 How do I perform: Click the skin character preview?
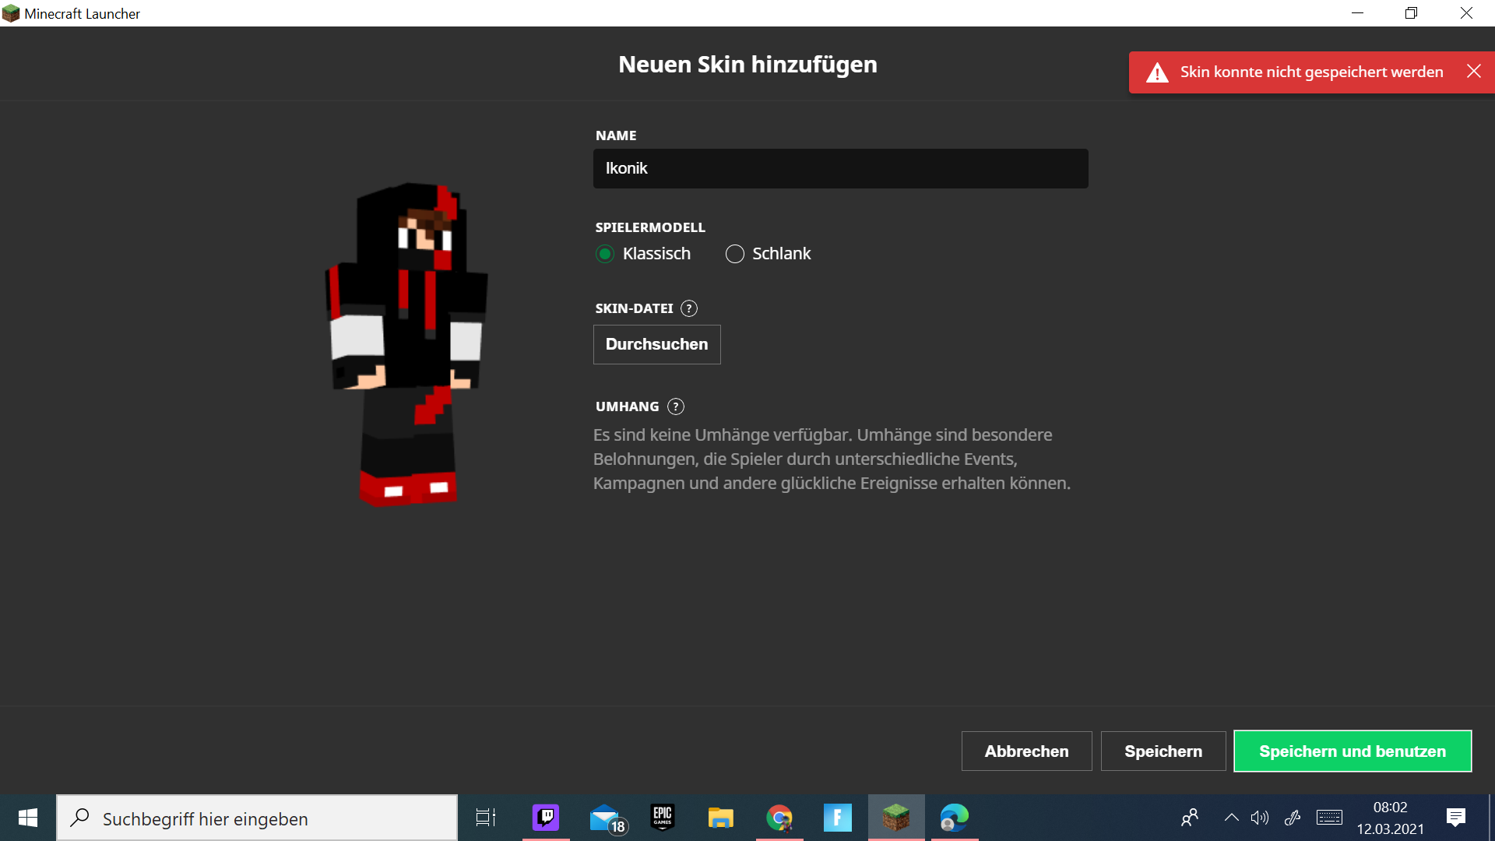coord(406,343)
